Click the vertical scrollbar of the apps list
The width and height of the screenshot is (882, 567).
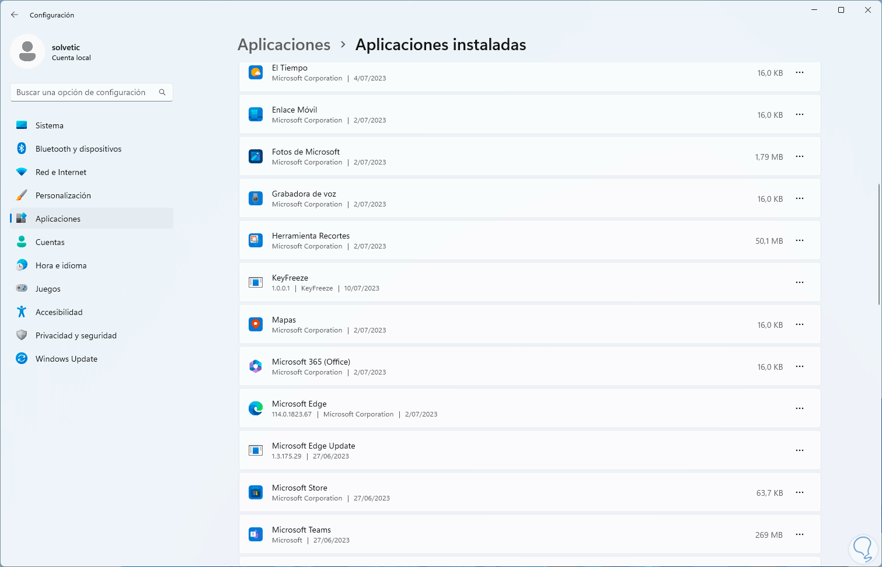click(x=879, y=244)
